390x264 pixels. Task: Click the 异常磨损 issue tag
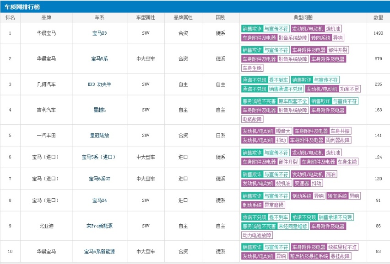(x=274, y=205)
